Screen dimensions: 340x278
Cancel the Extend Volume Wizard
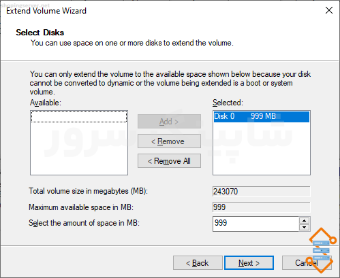click(x=307, y=263)
